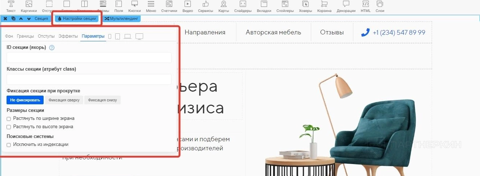Viewport: 480px width, 176px height.
Task: Click the Настройки секции button
Action: click(x=77, y=18)
